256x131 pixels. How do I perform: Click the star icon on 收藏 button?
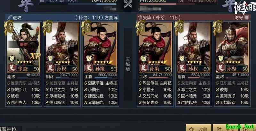(192, 129)
